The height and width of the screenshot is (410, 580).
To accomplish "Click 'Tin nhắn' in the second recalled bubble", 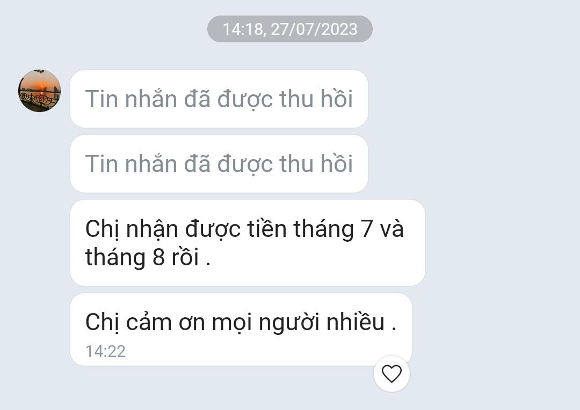I will coord(131,163).
